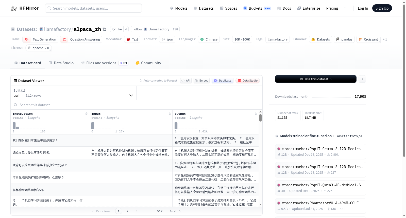Viewport: 406px width, 218px height.
Task: Open the Community tab
Action: (x=148, y=63)
